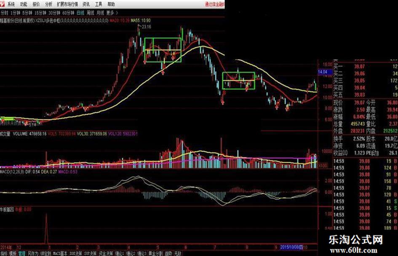Apply the 趋势 template

point(168,253)
